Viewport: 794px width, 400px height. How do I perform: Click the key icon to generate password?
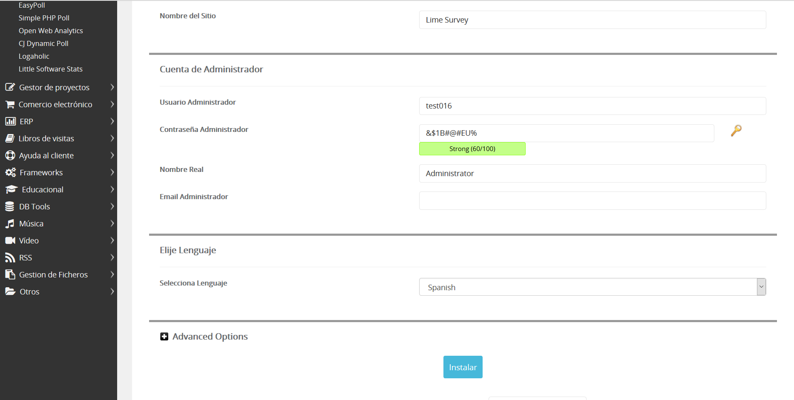point(736,130)
